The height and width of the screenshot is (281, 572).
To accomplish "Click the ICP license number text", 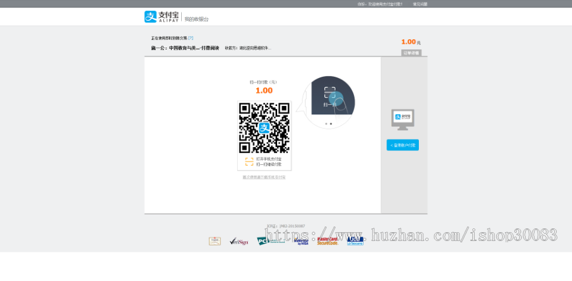I will click(286, 226).
